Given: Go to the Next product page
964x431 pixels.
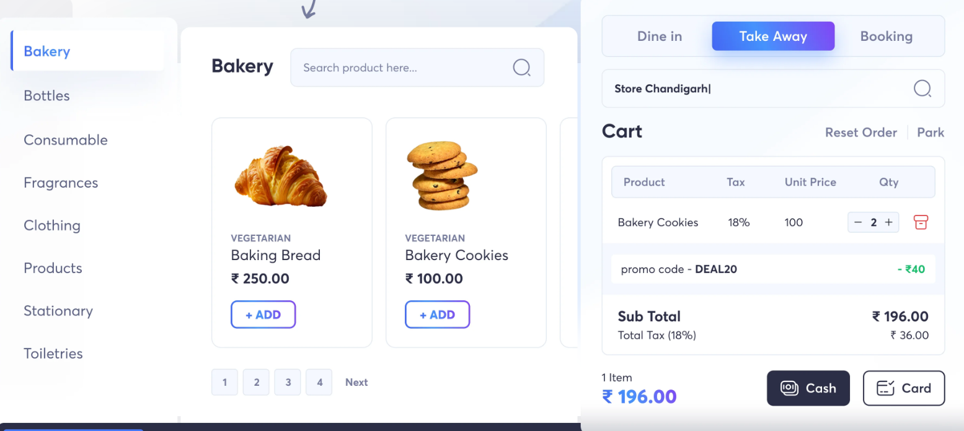Looking at the screenshot, I should (356, 382).
